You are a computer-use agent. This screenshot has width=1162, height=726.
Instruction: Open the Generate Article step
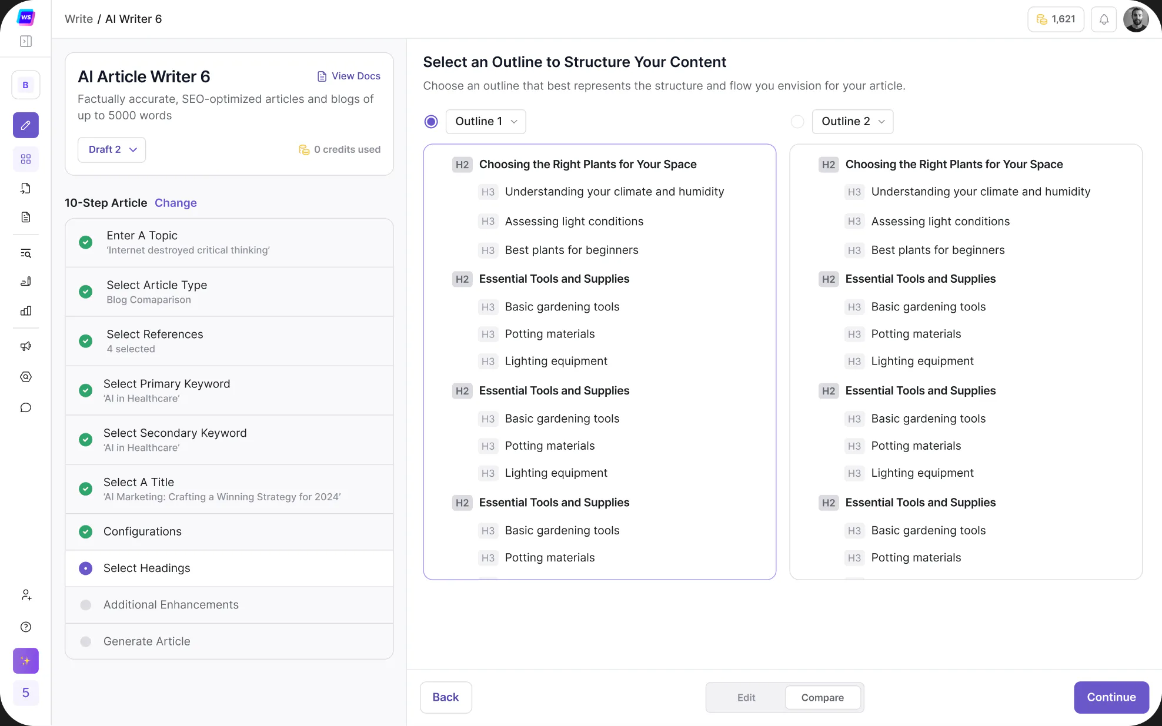229,641
